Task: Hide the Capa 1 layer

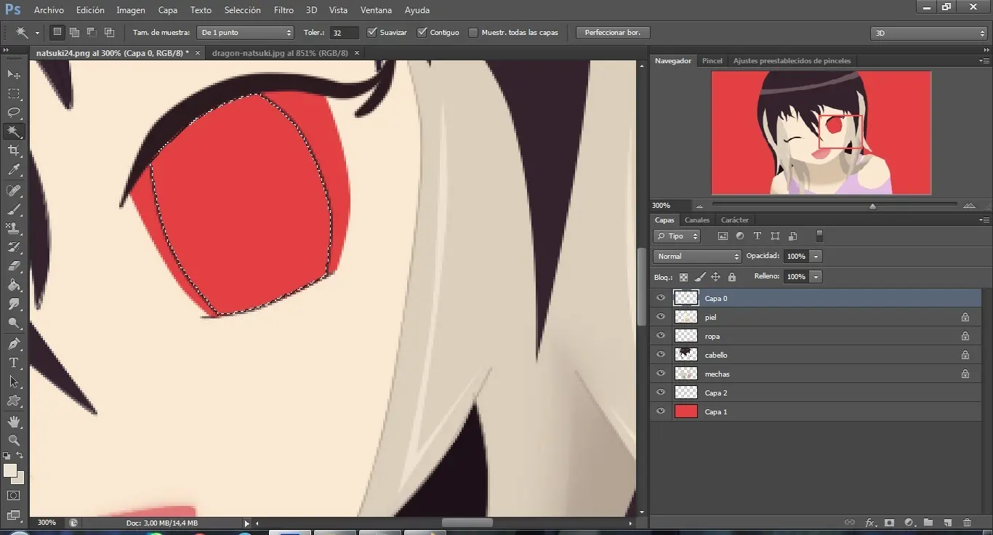Action: coord(661,411)
